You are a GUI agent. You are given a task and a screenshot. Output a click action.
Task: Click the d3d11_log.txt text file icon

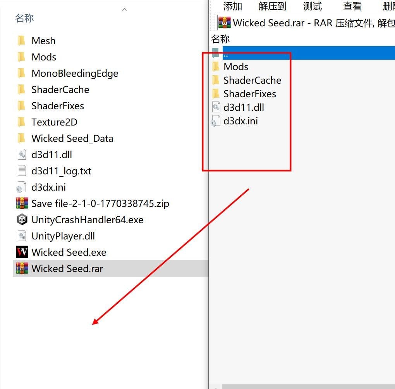22,171
